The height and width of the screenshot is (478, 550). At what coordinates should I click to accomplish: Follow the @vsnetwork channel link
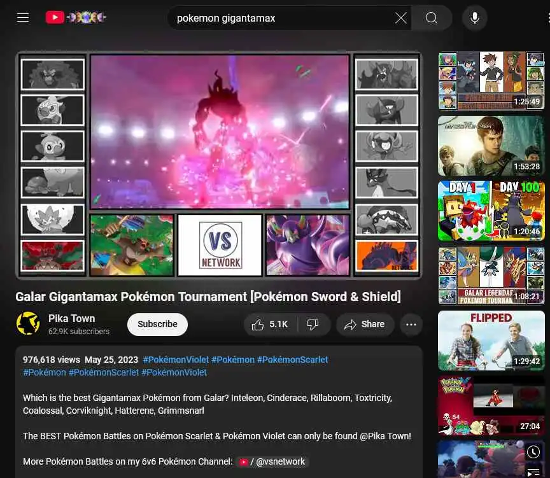coord(272,462)
